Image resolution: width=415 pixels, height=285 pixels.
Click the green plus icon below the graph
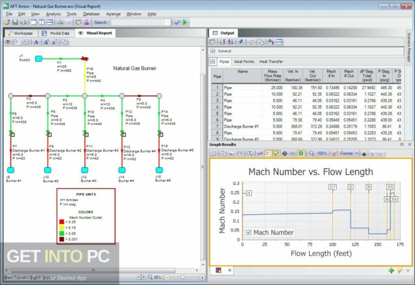coord(391,270)
